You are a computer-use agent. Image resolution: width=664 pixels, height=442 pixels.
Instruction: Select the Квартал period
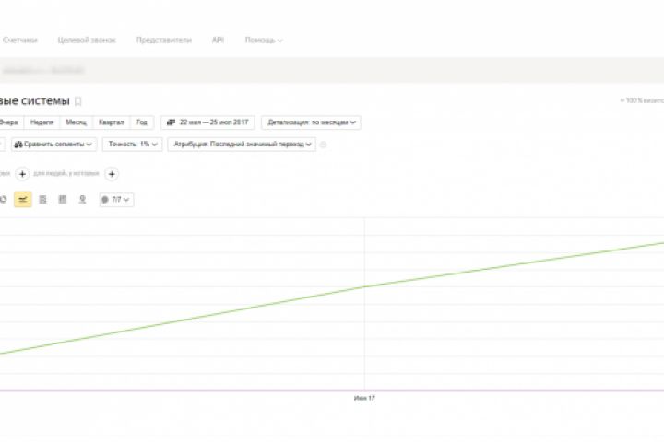point(111,122)
